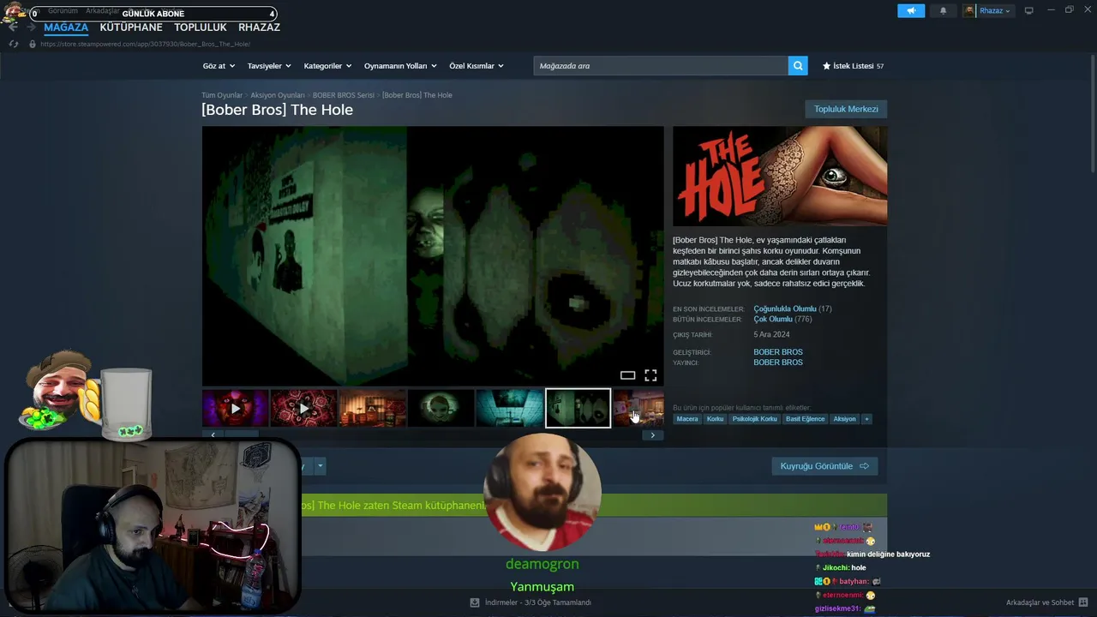The height and width of the screenshot is (617, 1097).
Task: Select the Psikolojik Korku tag
Action: point(755,419)
